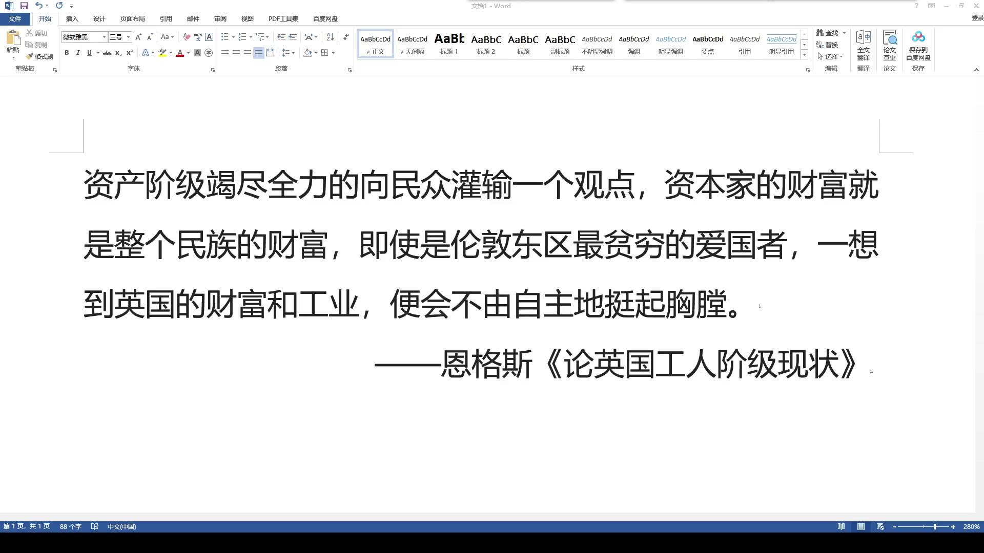Click the Paste clipboard icon
Viewport: 984px width, 553px height.
pyautogui.click(x=13, y=38)
